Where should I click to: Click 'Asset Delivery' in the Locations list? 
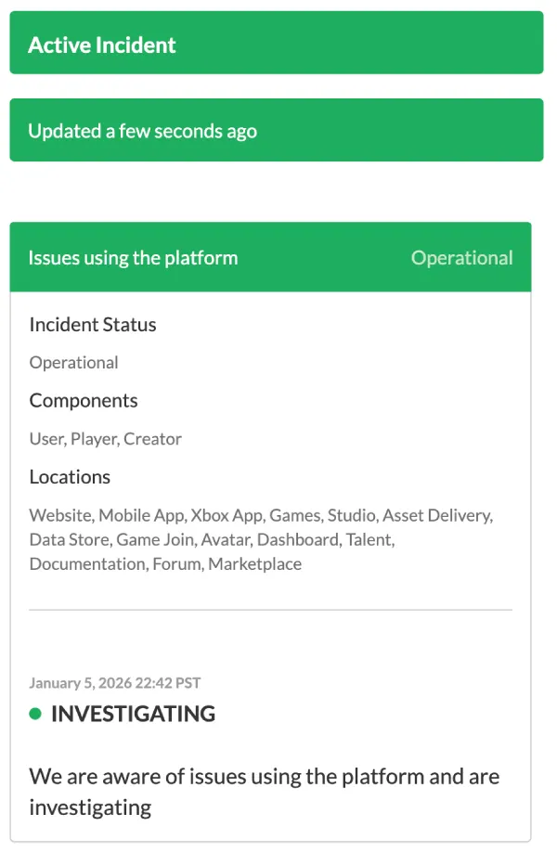point(436,515)
